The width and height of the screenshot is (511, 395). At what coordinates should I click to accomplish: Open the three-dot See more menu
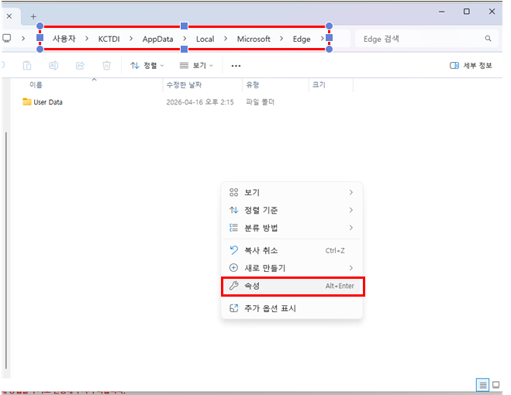click(x=236, y=66)
